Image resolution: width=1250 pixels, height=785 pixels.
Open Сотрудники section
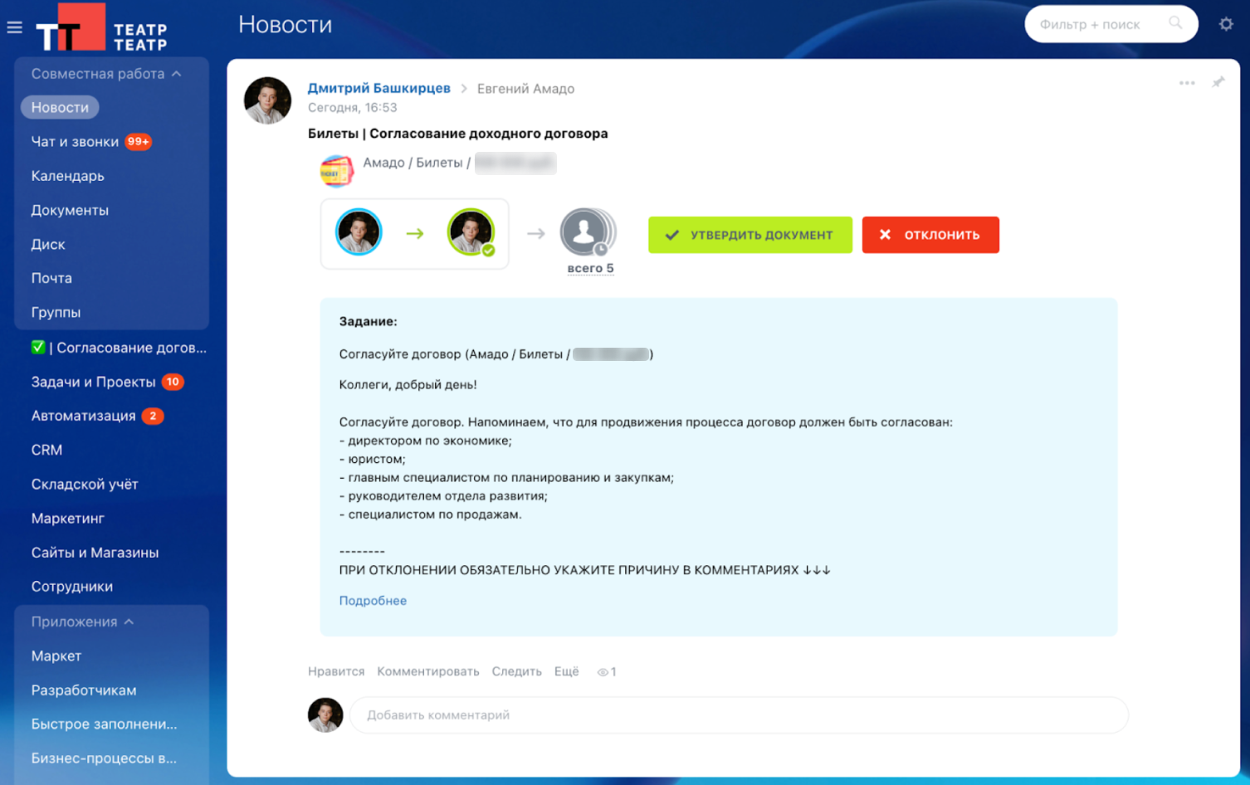coord(72,586)
